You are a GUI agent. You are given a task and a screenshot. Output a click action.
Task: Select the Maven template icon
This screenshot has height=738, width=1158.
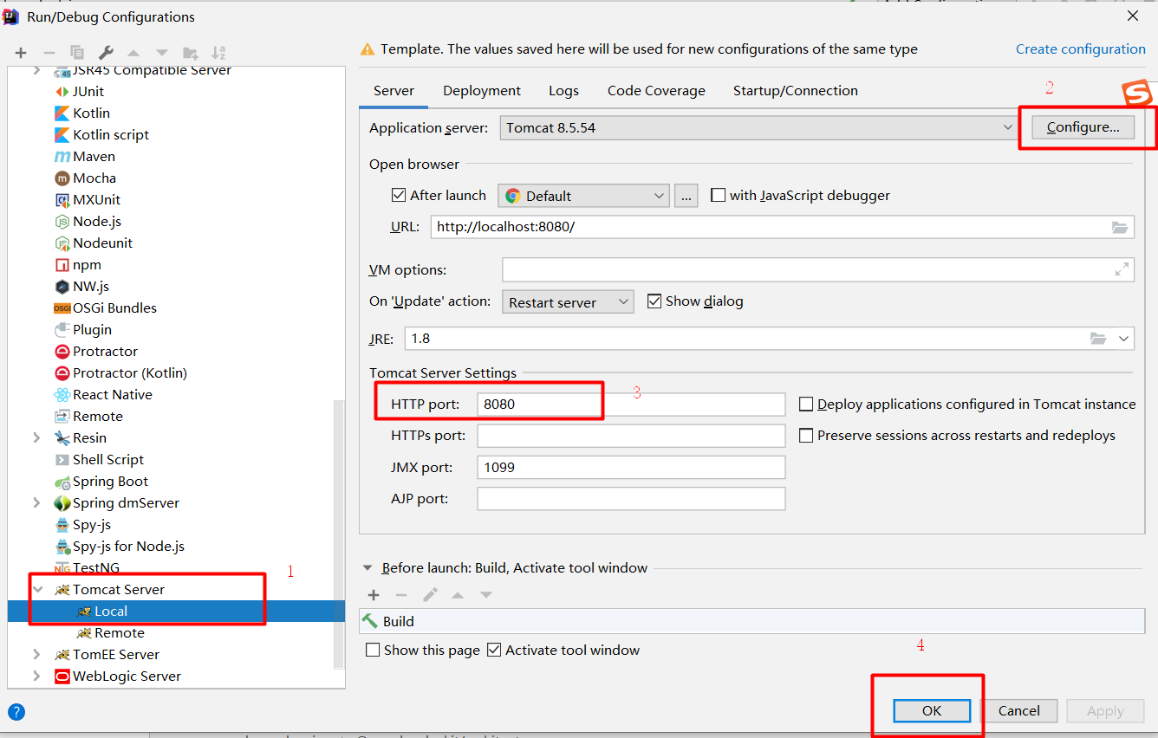62,156
